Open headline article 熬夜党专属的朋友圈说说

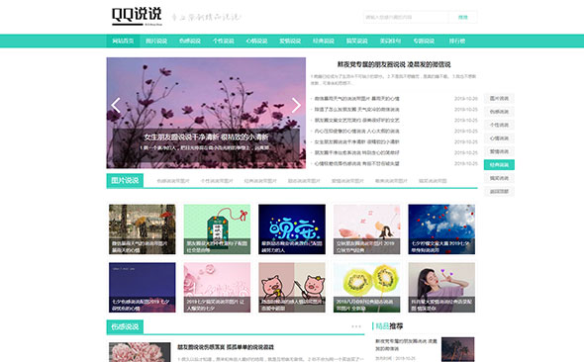[394, 64]
